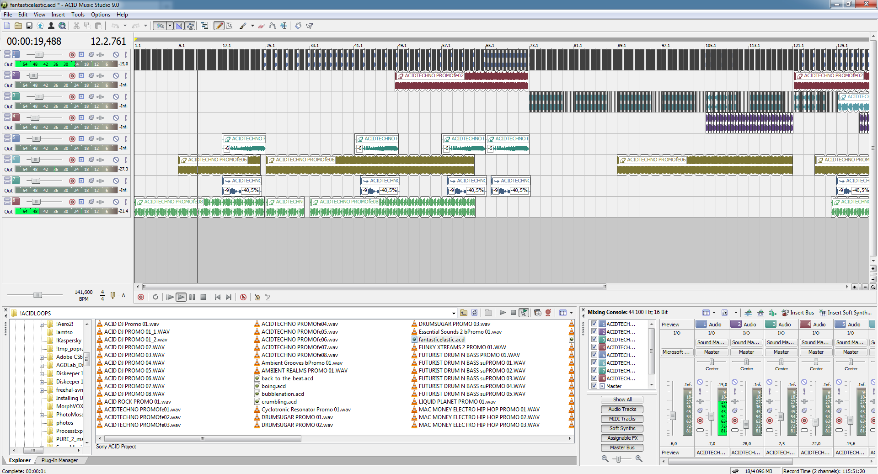Select the Erase tool in toolbar
Screen dimensions: 878x474
click(261, 26)
